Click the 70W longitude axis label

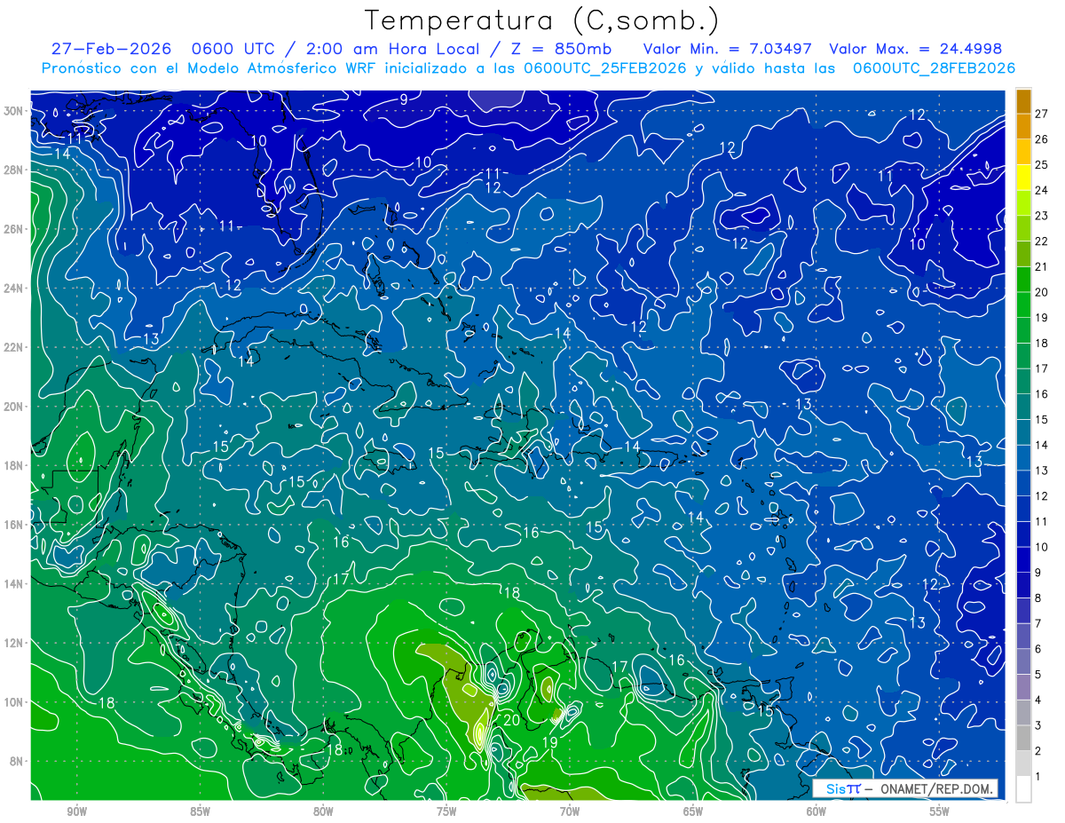tap(570, 811)
